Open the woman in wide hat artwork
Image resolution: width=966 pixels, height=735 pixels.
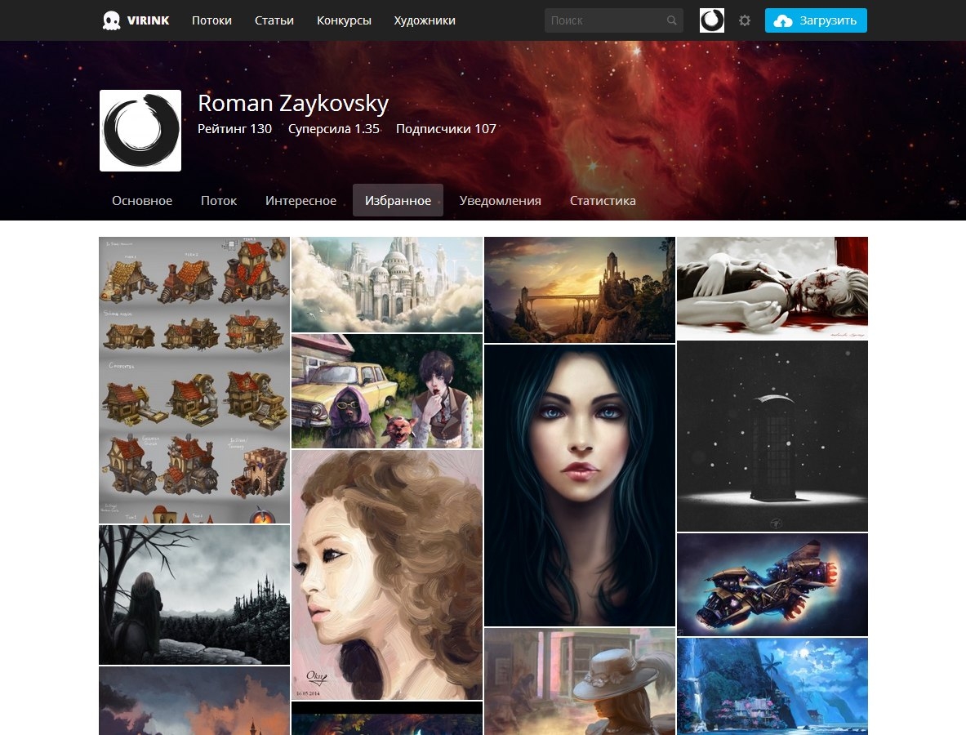tap(580, 681)
